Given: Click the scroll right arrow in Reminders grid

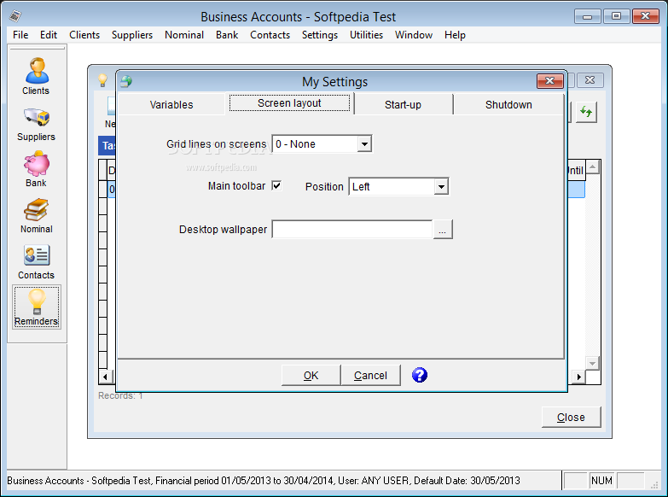Looking at the screenshot, I should coord(578,377).
